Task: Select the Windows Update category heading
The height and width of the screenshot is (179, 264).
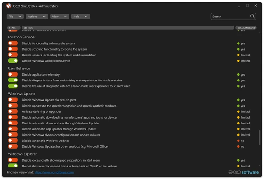Action: tap(22, 94)
